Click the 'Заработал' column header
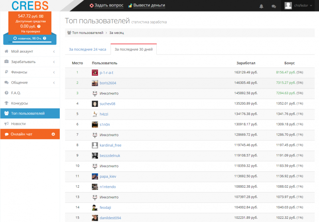319x222 pixels. coord(246,63)
